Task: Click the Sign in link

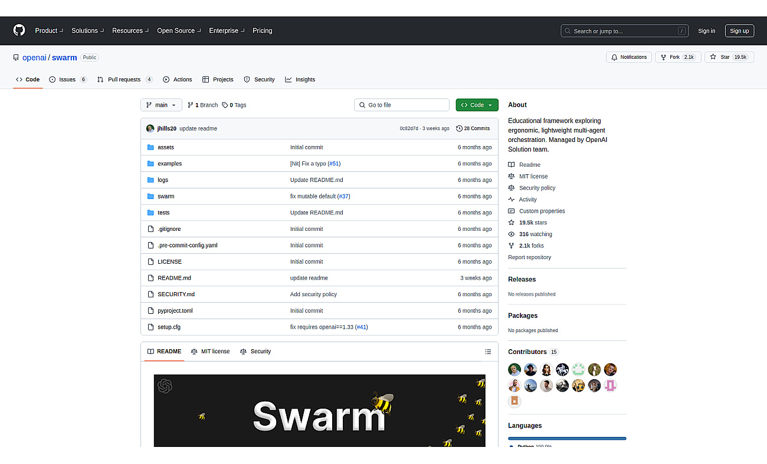Action: (706, 31)
